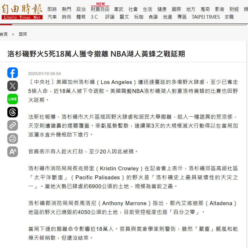Open 影音 video section
The width and height of the screenshot is (248, 248).
coord(220,9)
